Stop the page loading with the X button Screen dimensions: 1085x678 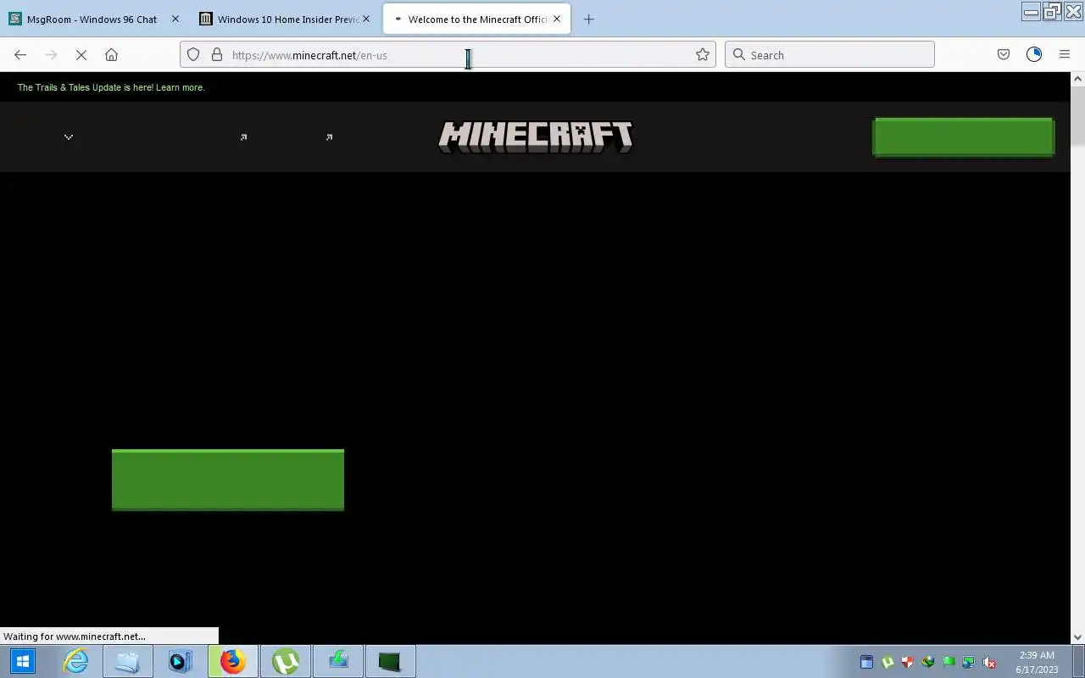[x=81, y=55]
